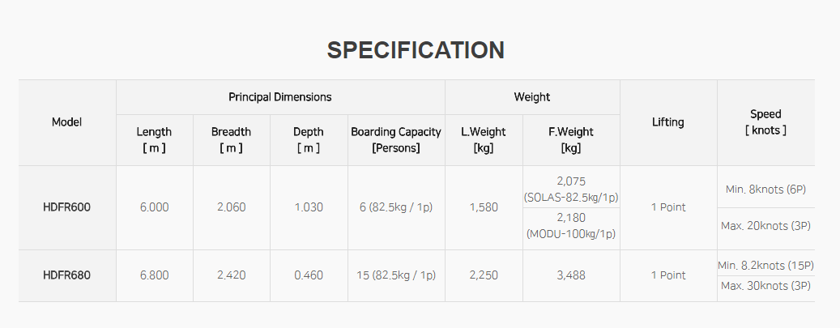The height and width of the screenshot is (328, 840).
Task: Click the Min. 8knots (6P) speed cell
Action: [765, 190]
